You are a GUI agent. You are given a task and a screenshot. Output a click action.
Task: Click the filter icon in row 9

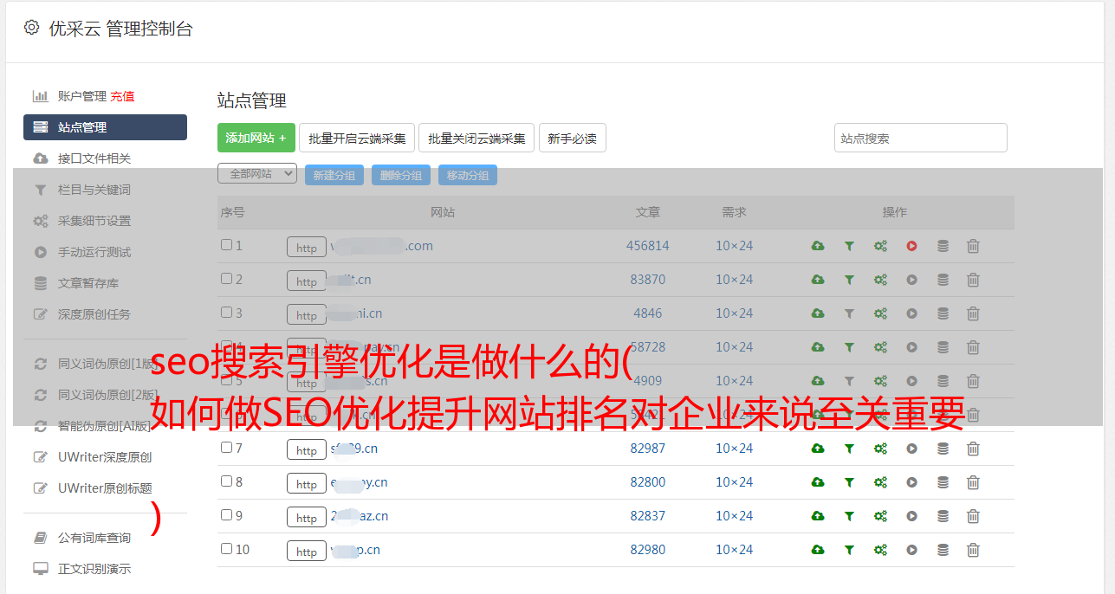(849, 516)
